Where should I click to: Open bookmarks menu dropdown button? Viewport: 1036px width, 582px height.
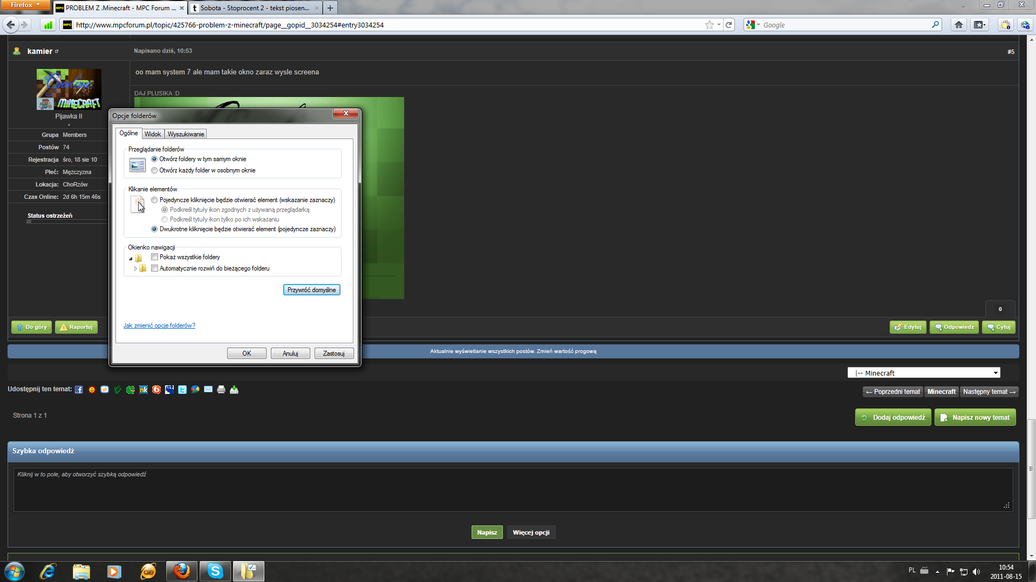click(x=979, y=25)
